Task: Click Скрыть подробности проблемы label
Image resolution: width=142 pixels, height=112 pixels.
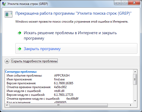Action: [34, 61]
